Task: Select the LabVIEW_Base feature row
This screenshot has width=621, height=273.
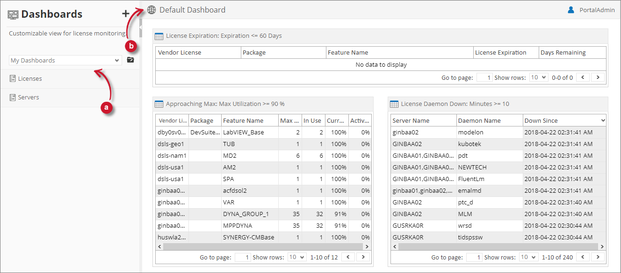Action: coord(264,133)
